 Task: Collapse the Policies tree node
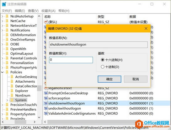(x=3, y=72)
